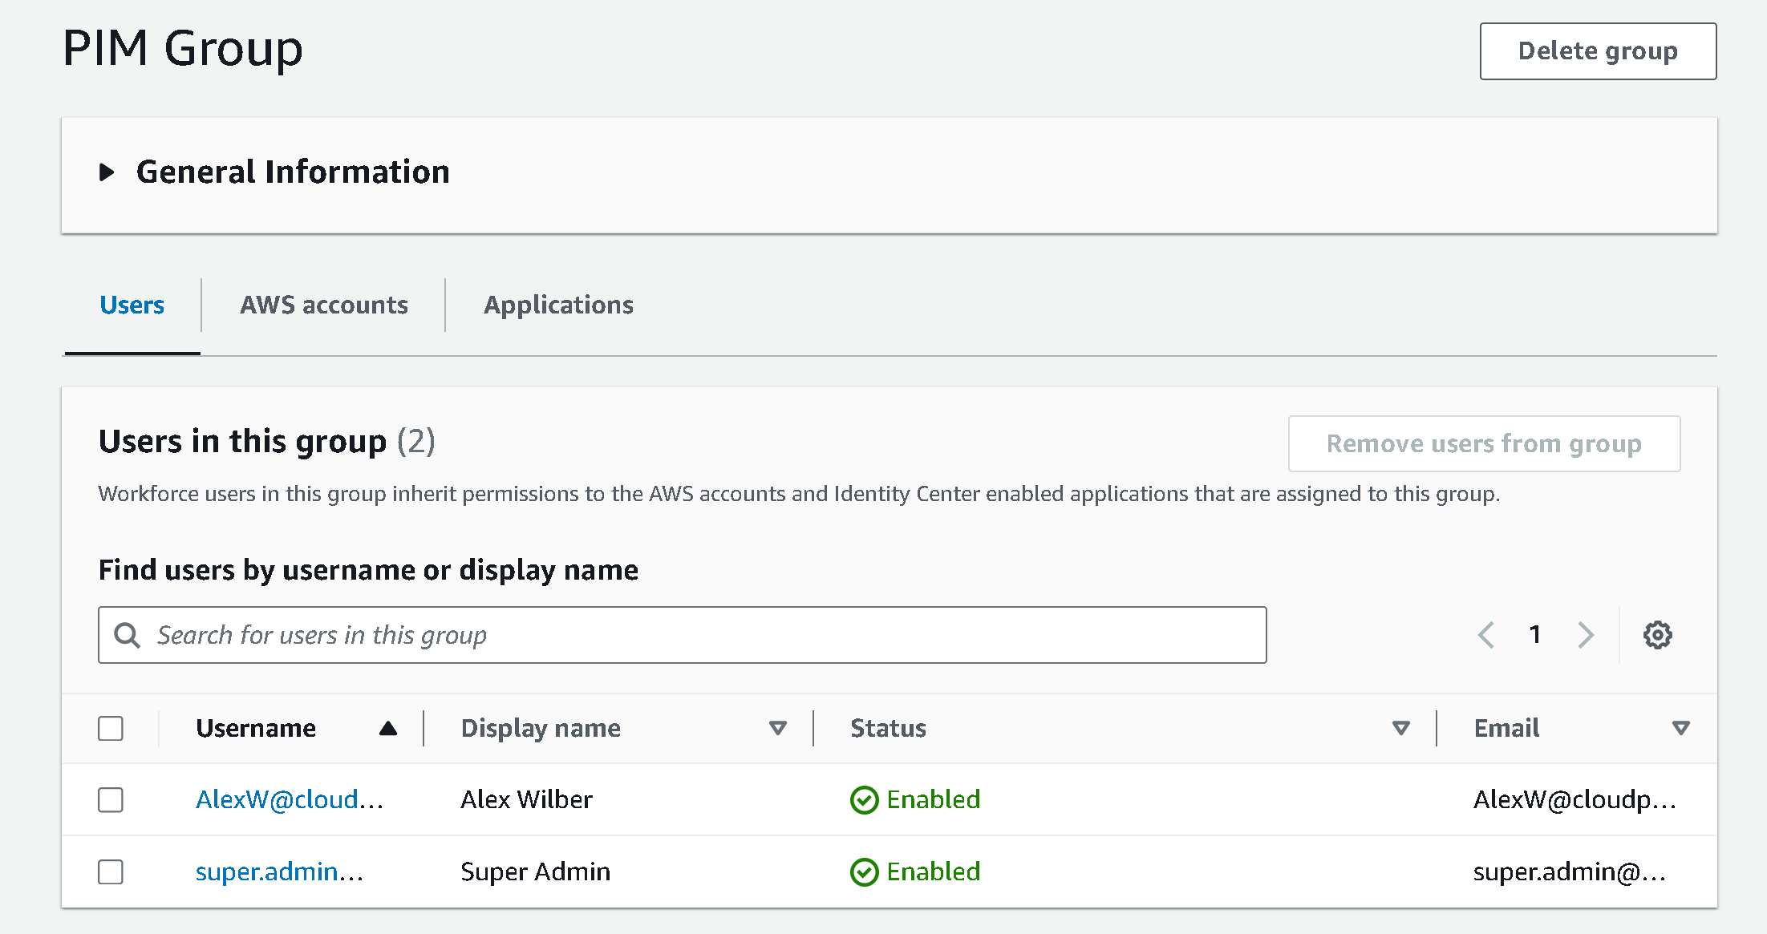The image size is (1767, 934).
Task: Select the Users tab
Action: pyautogui.click(x=132, y=305)
